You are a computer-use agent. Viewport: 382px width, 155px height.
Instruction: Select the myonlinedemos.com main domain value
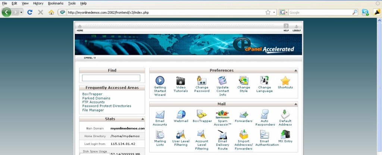coord(128,128)
